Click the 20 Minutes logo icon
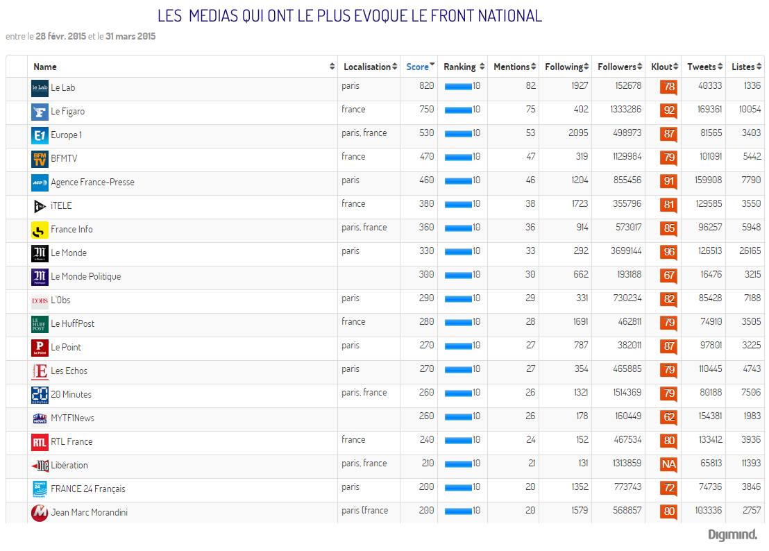This screenshot has height=551, width=769. tap(40, 395)
